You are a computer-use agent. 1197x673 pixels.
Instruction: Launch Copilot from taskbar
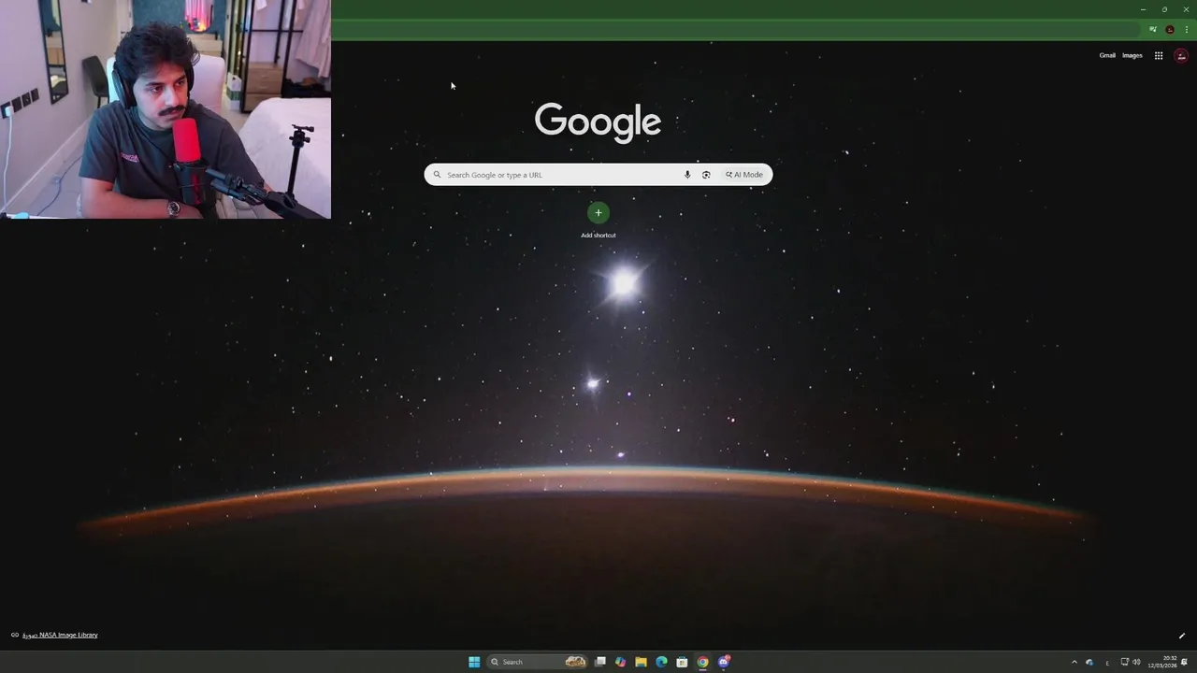point(620,662)
